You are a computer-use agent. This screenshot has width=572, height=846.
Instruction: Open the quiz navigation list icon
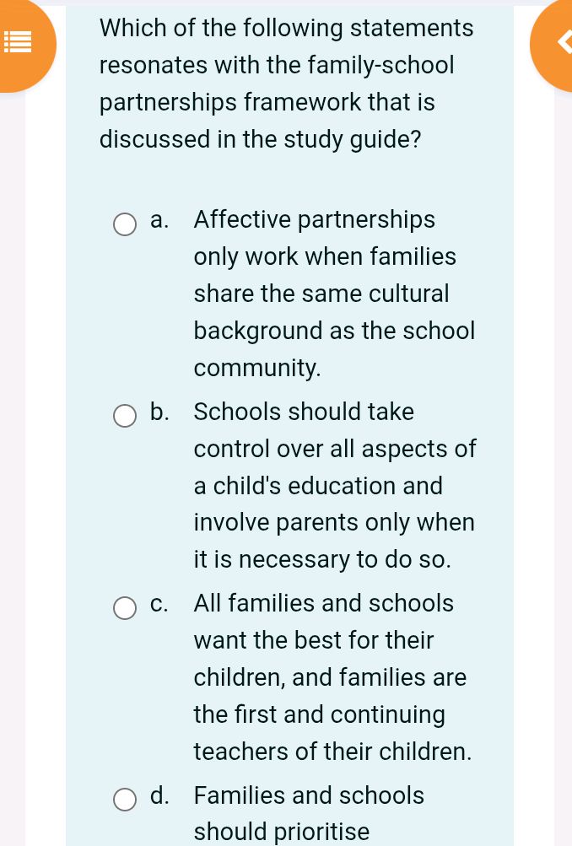coord(15,40)
